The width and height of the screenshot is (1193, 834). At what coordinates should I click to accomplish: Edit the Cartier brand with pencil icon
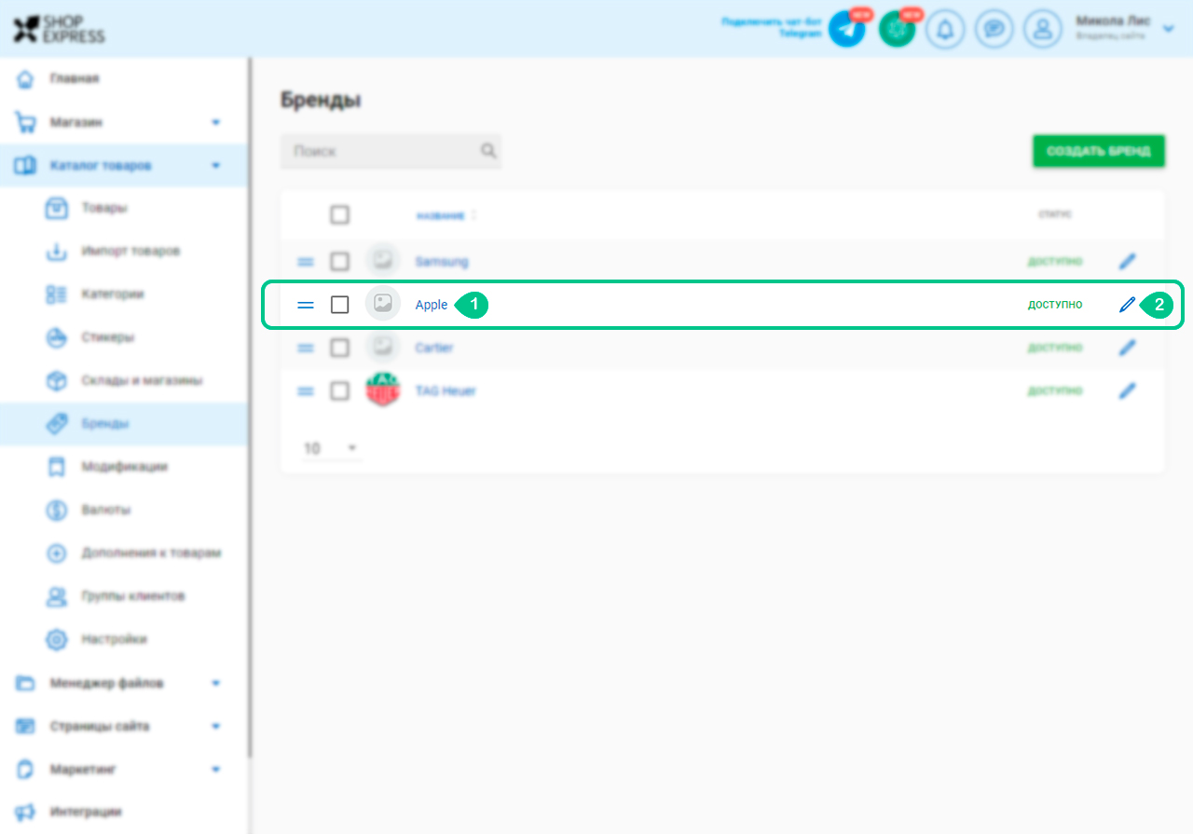(x=1128, y=348)
